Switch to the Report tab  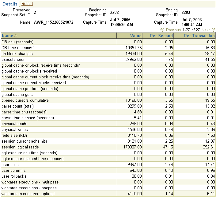pos(27,4)
